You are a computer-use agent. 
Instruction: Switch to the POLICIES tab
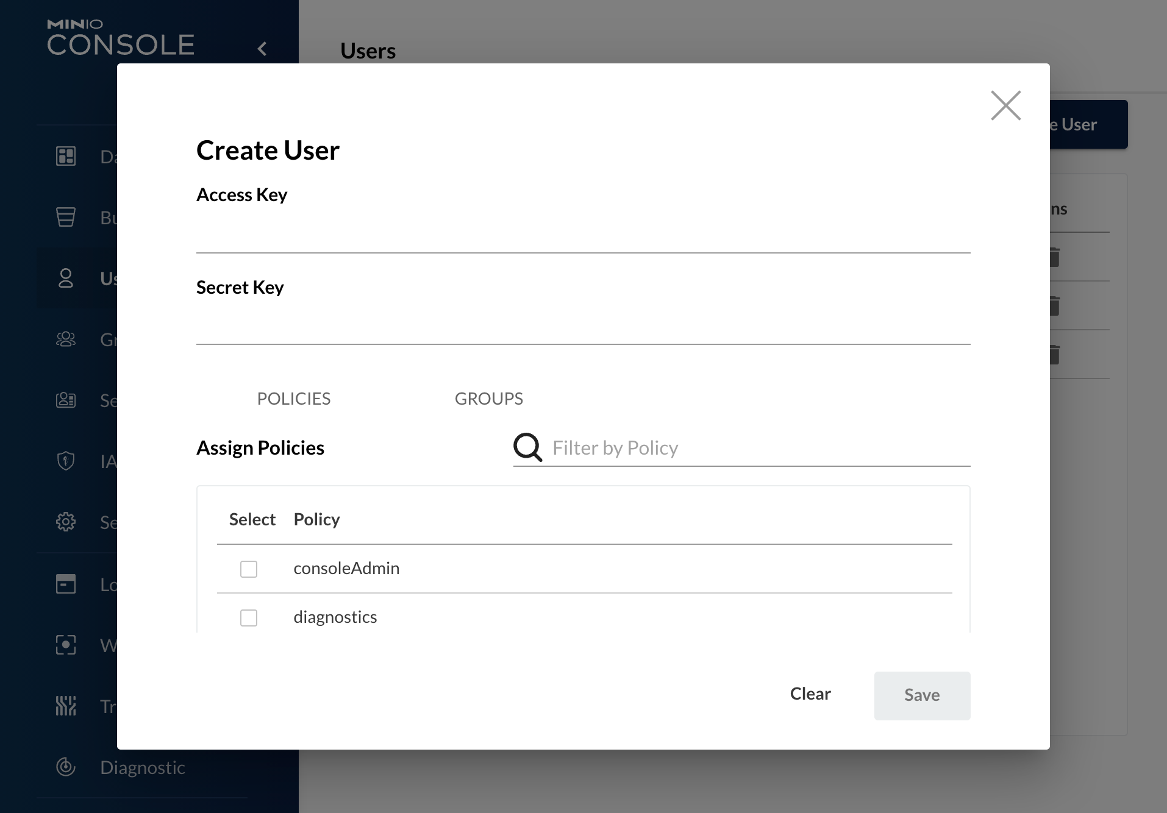294,399
